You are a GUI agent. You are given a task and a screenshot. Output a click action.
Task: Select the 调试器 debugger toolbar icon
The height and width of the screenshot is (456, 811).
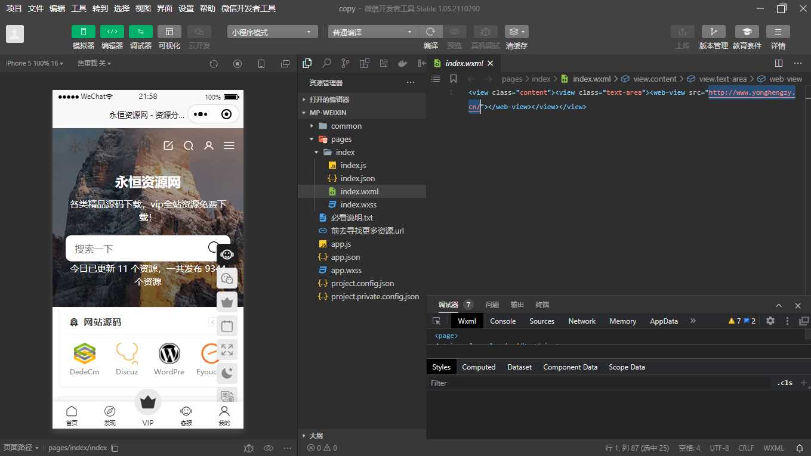140,36
